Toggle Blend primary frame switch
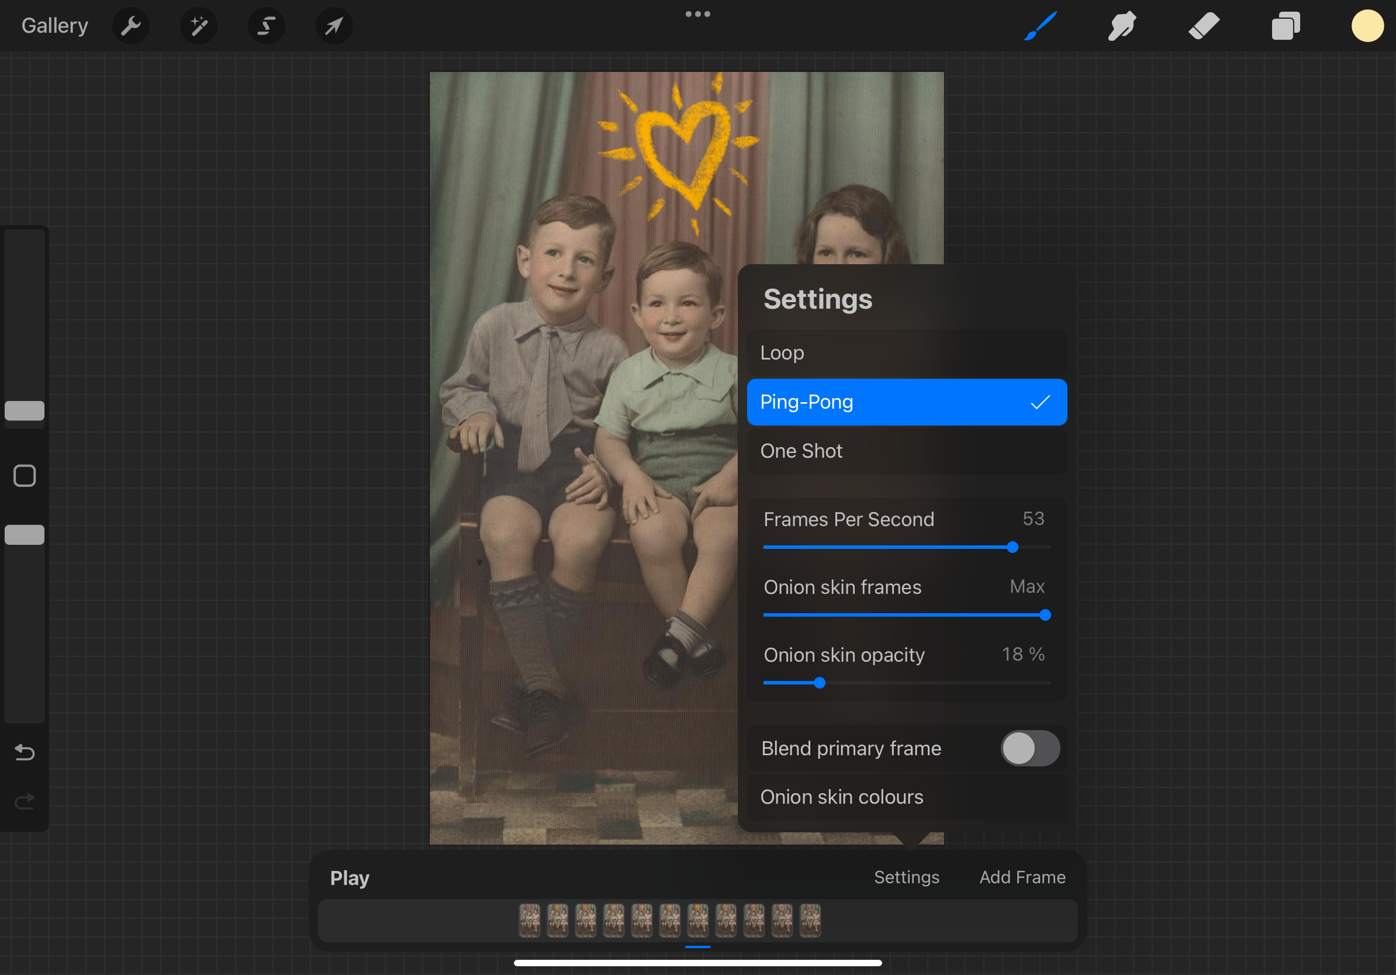Screen dimensions: 1396x975 tap(1029, 748)
